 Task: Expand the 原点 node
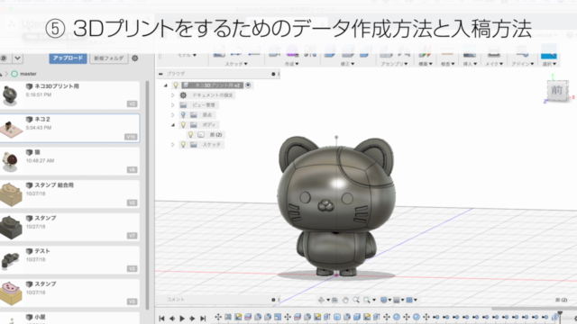click(x=172, y=115)
